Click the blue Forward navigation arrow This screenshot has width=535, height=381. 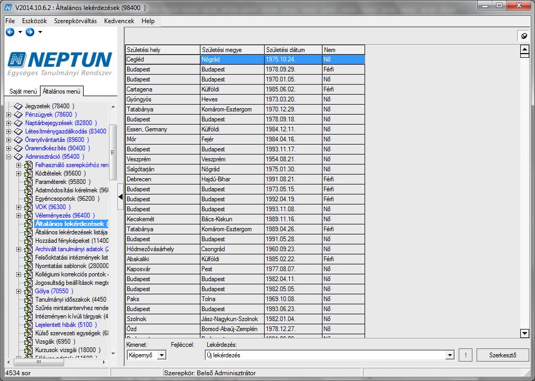click(x=30, y=32)
